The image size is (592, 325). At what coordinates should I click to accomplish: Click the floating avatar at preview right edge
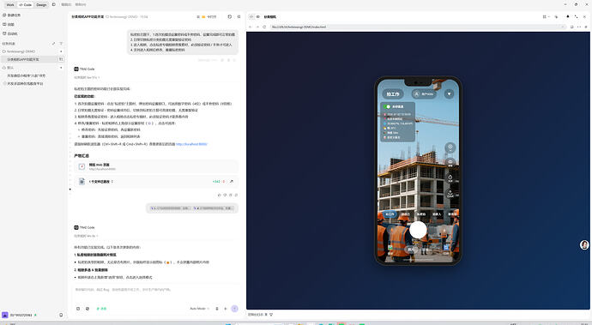tap(584, 244)
